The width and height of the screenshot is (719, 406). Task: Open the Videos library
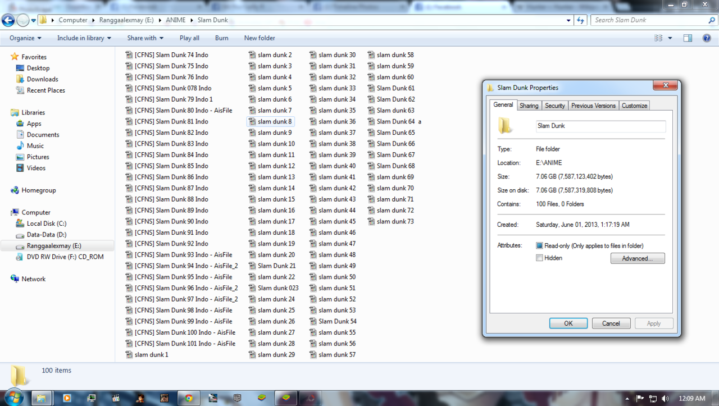(36, 168)
